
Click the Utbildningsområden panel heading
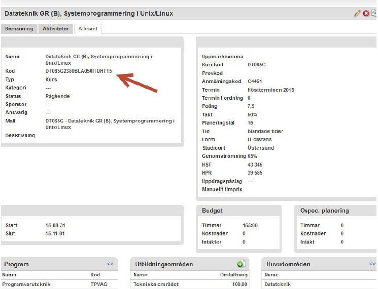pyautogui.click(x=164, y=264)
